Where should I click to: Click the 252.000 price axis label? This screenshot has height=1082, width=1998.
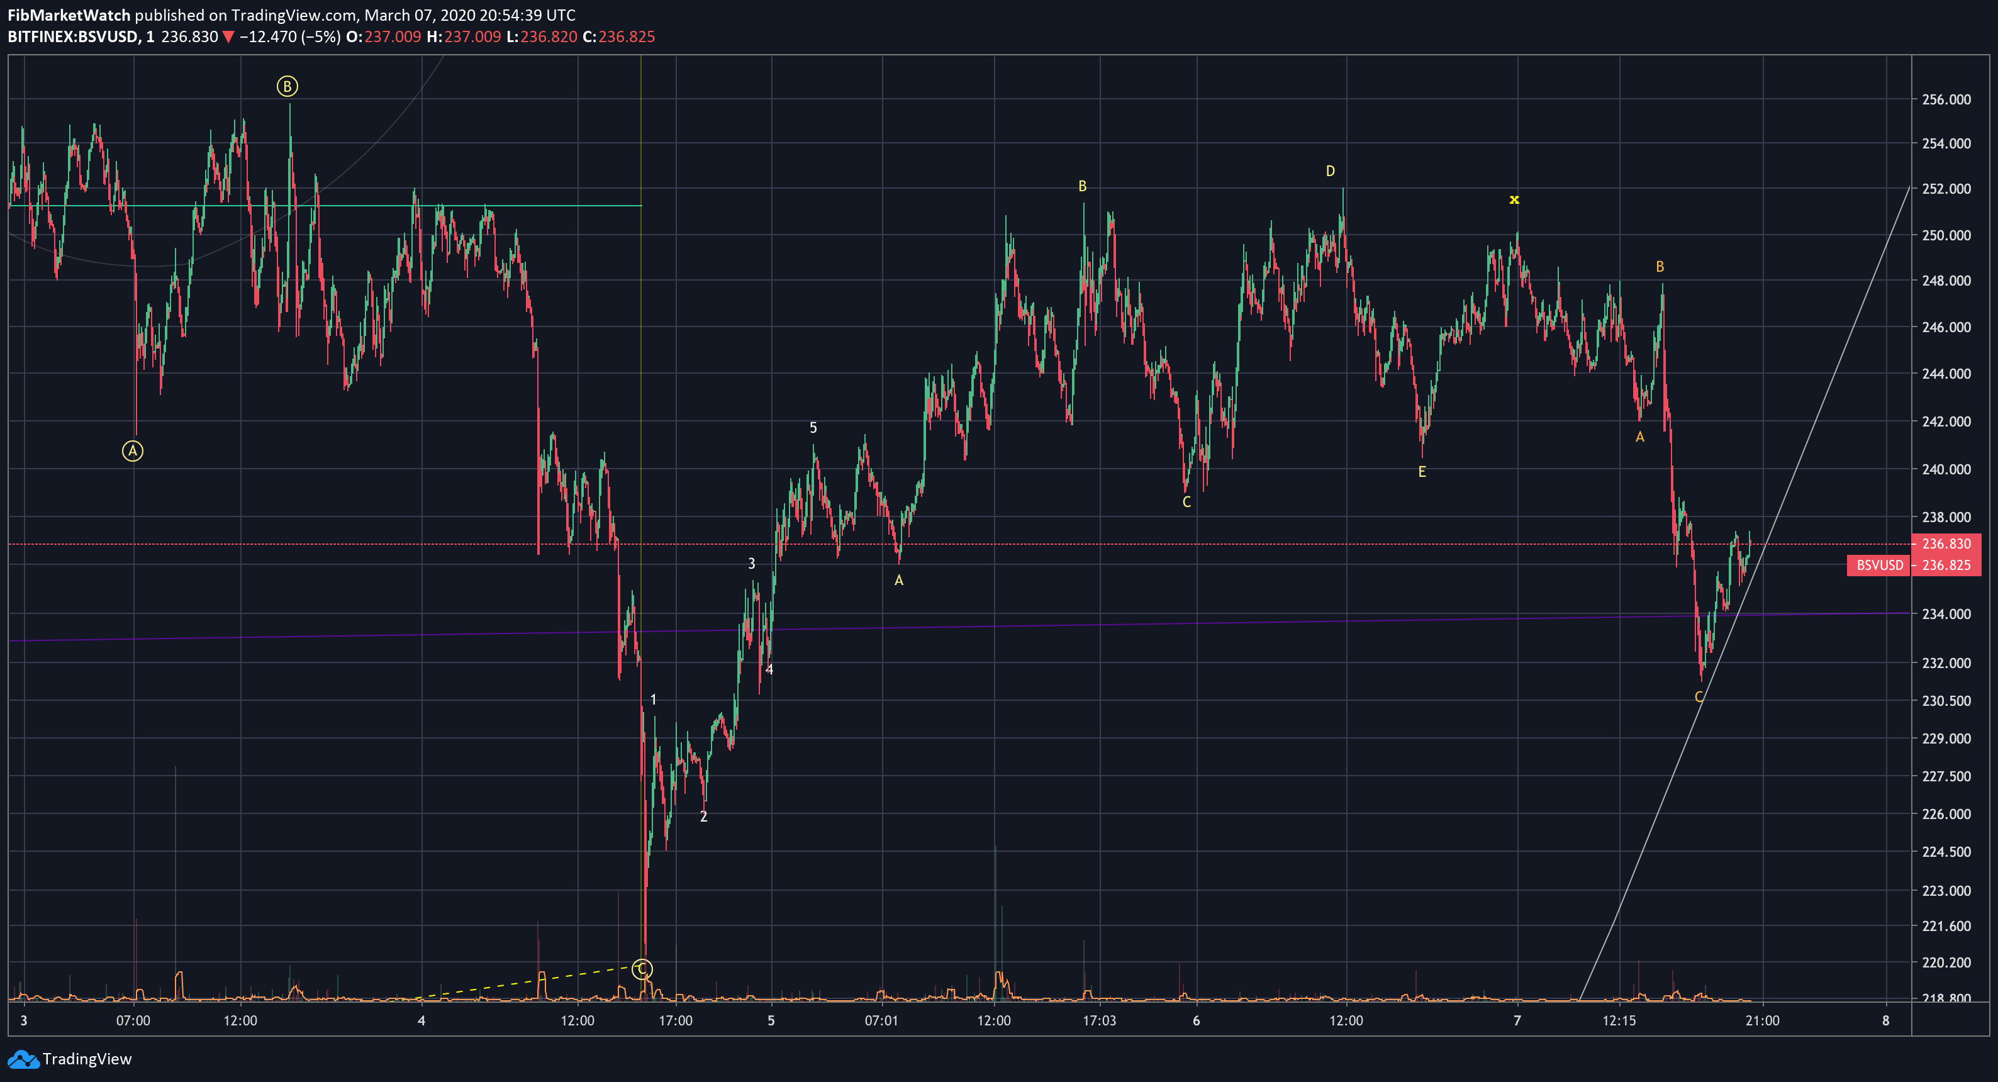coord(1946,189)
